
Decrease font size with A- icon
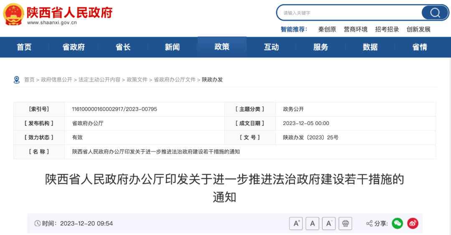(329, 224)
